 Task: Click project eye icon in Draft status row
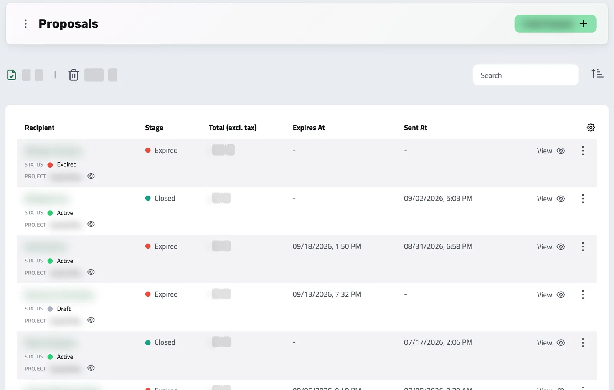[91, 320]
